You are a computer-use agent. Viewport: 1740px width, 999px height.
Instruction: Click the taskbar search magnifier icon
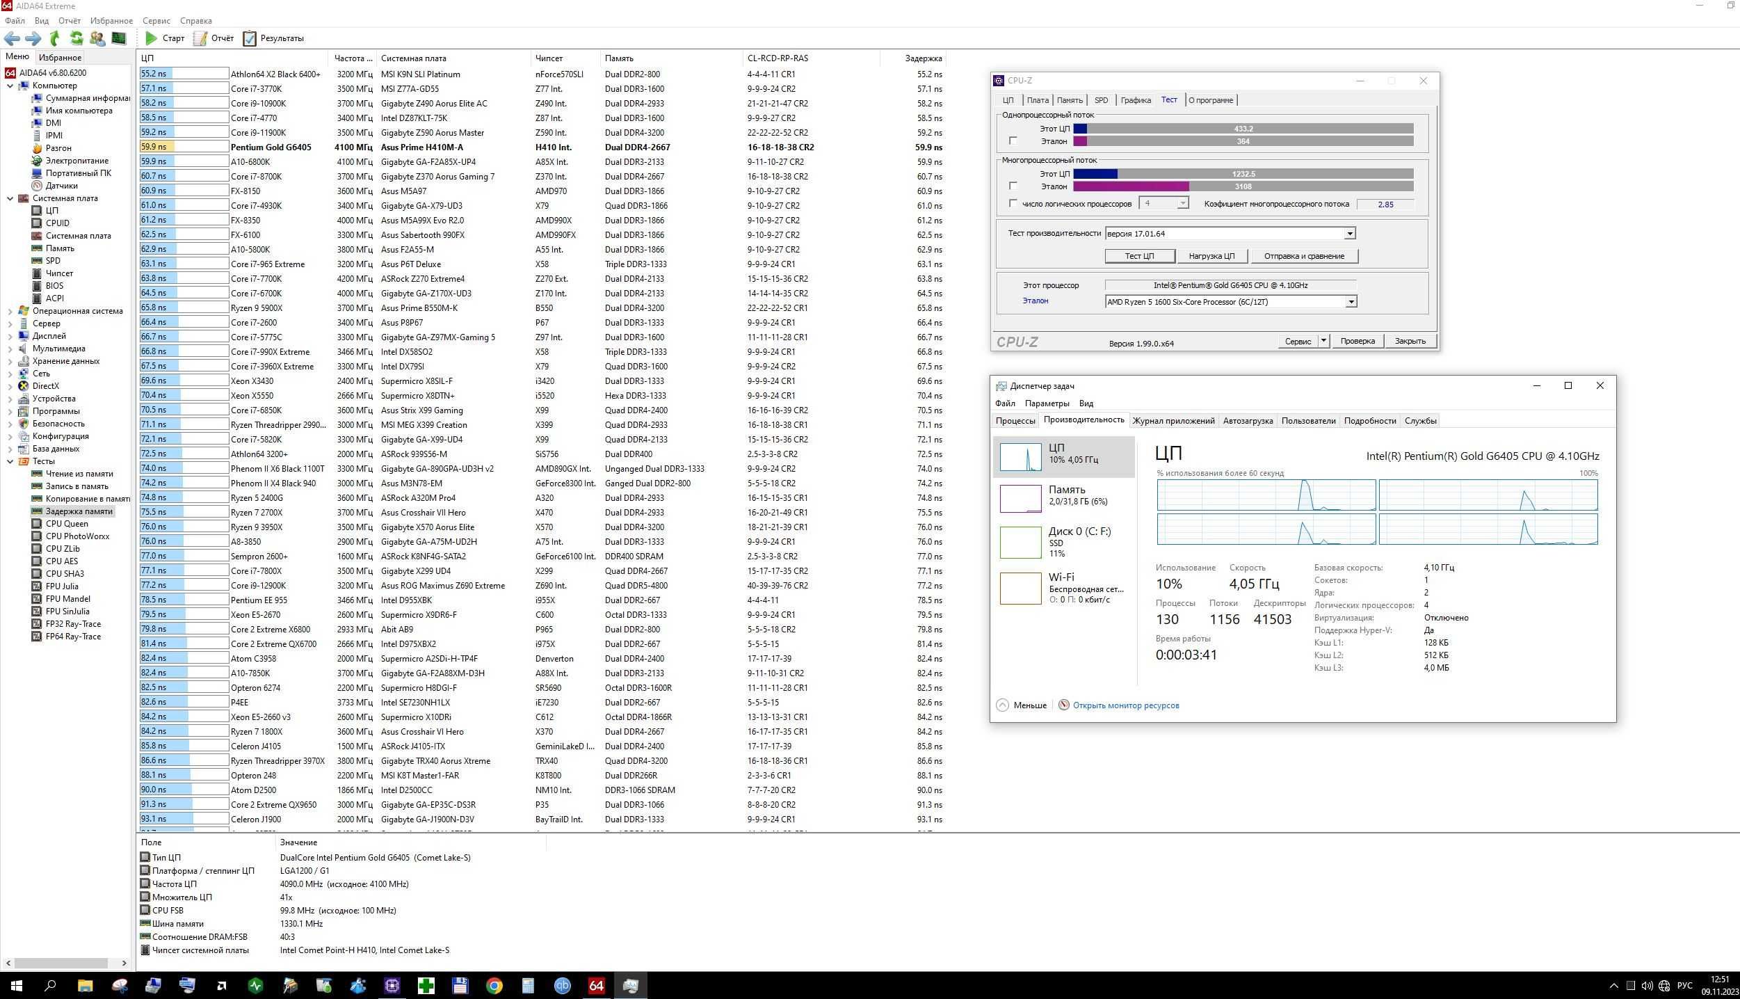pos(51,986)
